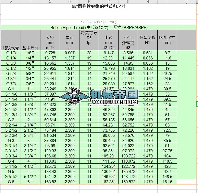Click the pitch diameter value 105.201
Screen dimensions: 198x193
(108, 156)
